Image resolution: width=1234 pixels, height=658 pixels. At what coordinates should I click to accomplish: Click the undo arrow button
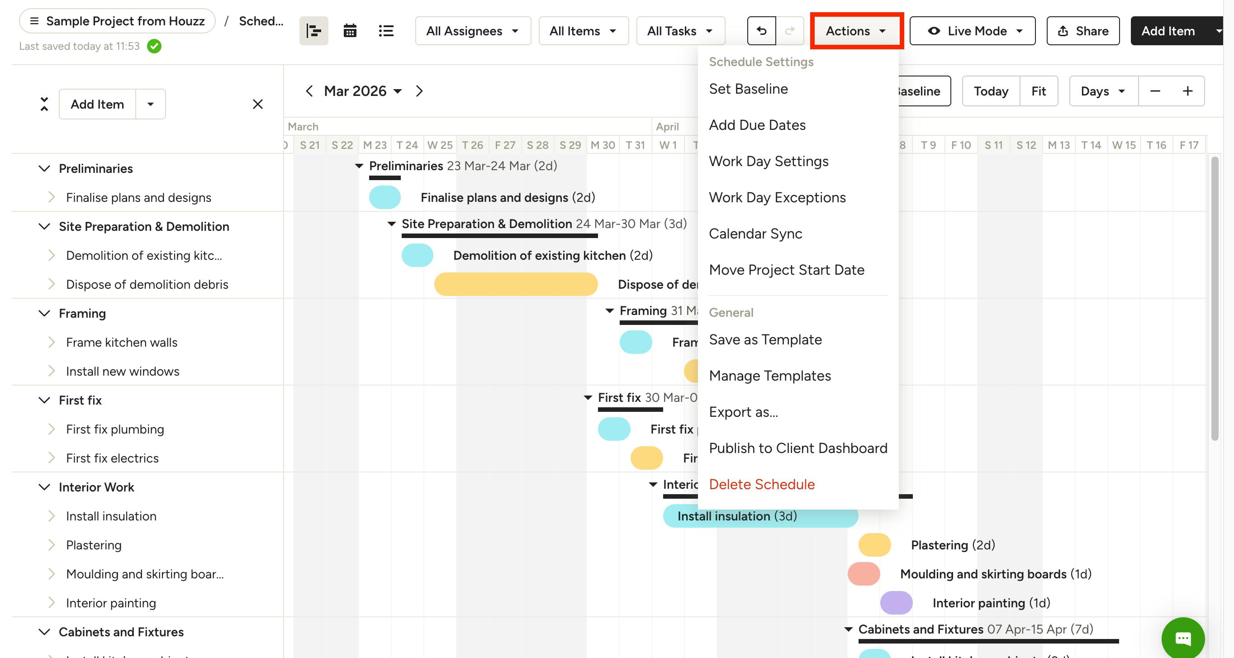tap(761, 31)
